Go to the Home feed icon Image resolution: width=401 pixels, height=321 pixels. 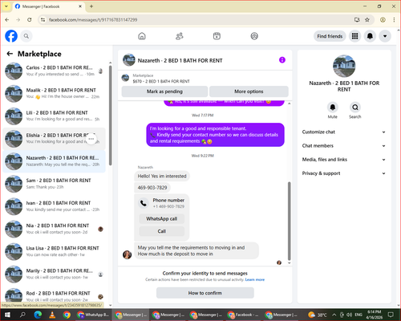[142, 36]
